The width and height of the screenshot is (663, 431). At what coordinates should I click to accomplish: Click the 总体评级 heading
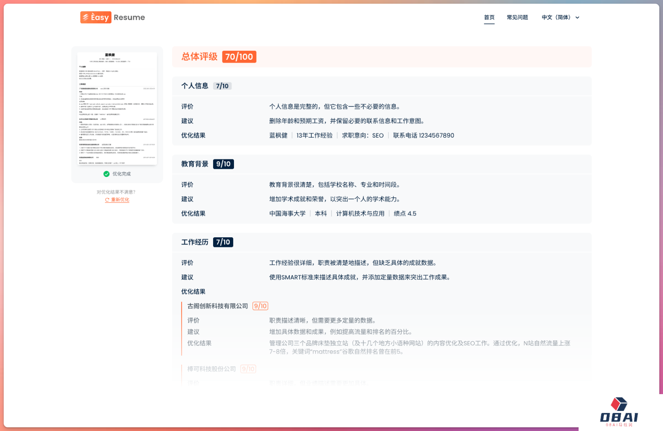click(199, 57)
